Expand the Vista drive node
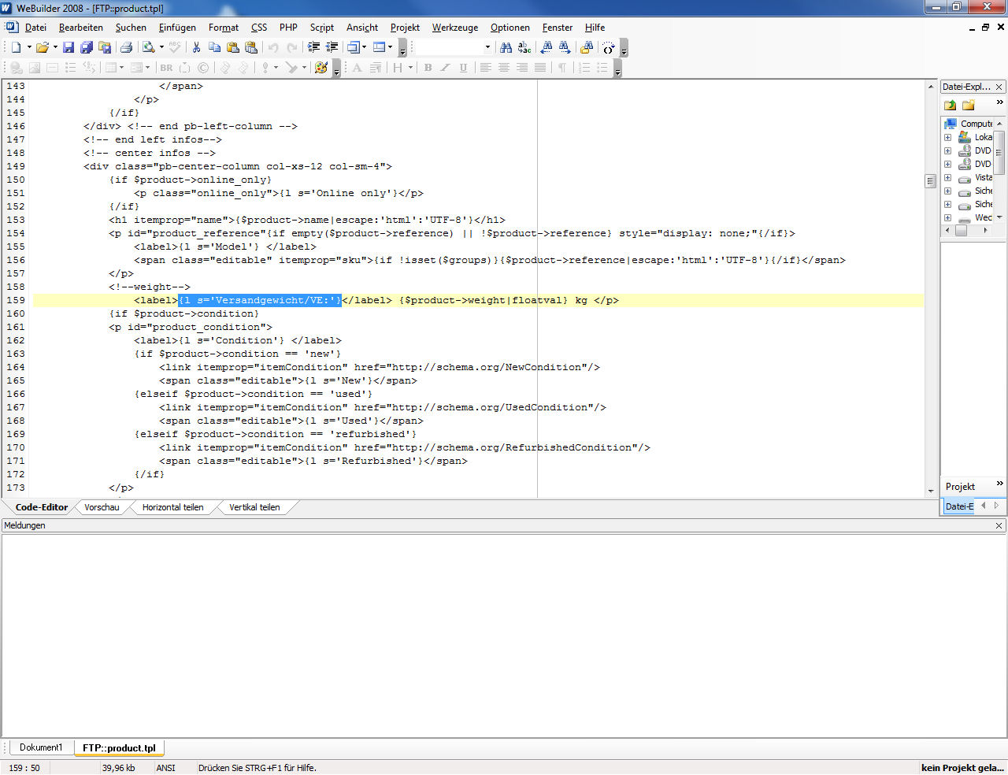The width and height of the screenshot is (1008, 775). 948,177
